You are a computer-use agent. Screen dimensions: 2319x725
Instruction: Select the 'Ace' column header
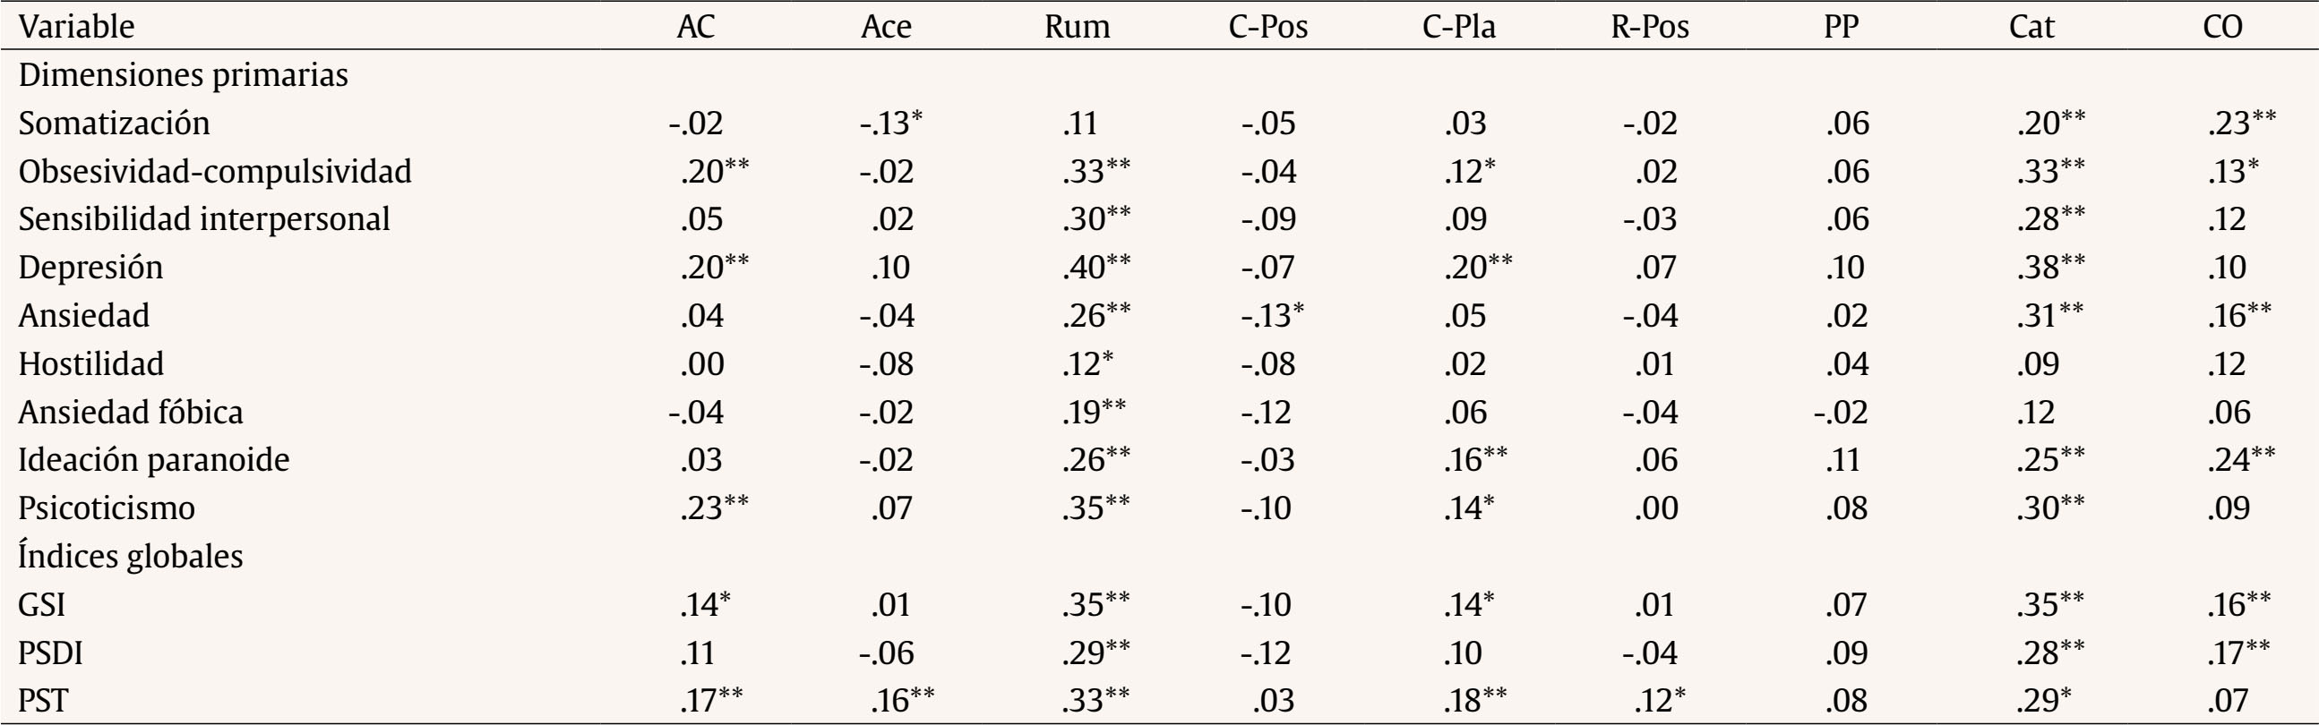886,27
